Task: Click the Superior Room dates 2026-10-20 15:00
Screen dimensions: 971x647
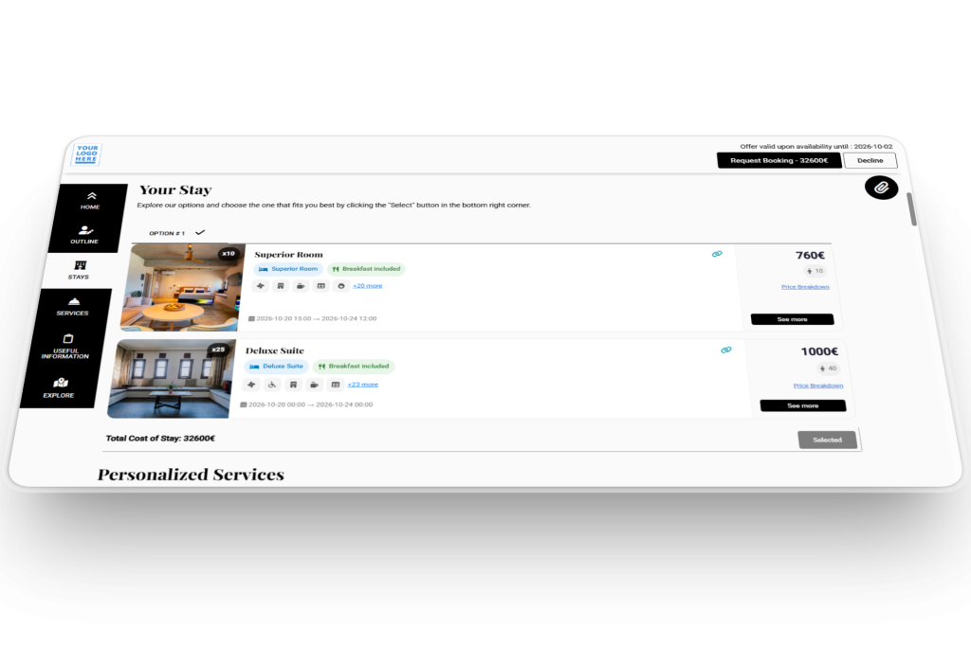Action: 312,318
